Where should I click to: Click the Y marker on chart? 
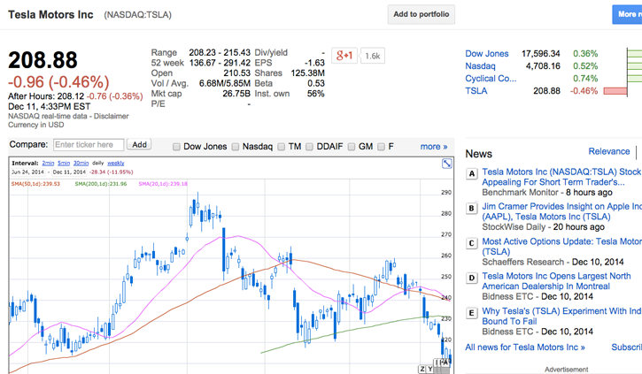[x=429, y=369]
